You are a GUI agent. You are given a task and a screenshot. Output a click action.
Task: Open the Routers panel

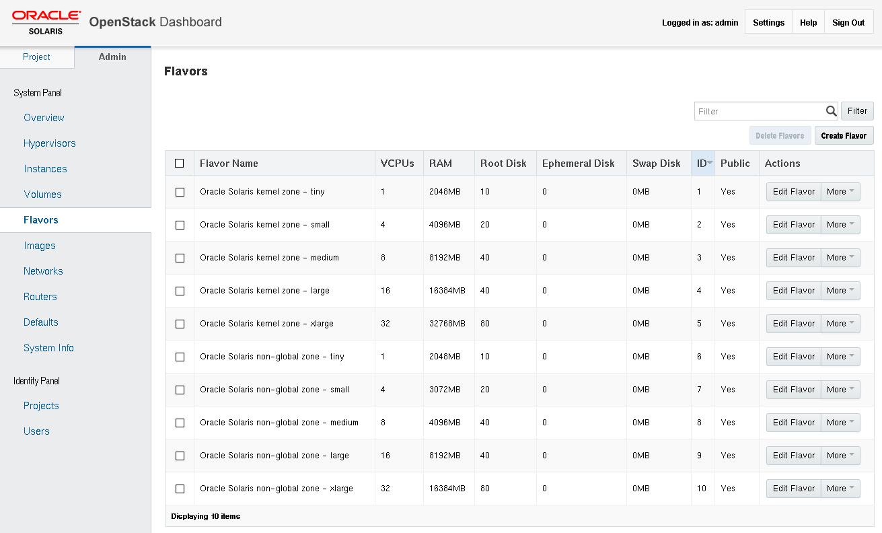[40, 297]
